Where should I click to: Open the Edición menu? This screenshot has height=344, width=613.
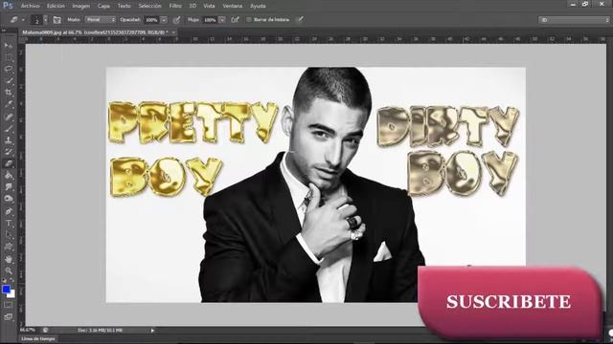pyautogui.click(x=56, y=6)
